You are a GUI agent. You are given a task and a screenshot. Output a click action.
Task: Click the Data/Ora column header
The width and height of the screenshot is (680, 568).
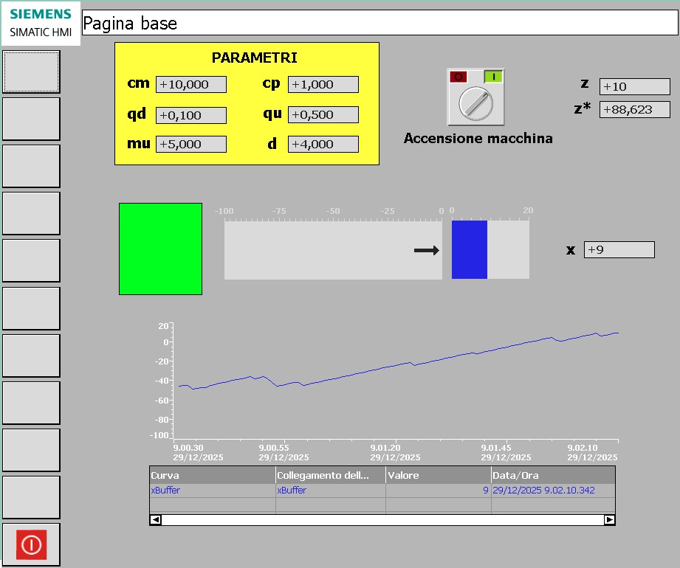553,475
